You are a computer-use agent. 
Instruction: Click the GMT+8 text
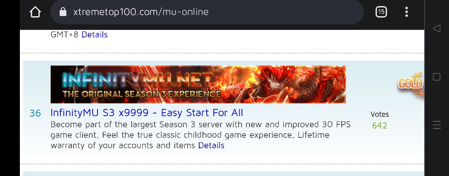65,34
